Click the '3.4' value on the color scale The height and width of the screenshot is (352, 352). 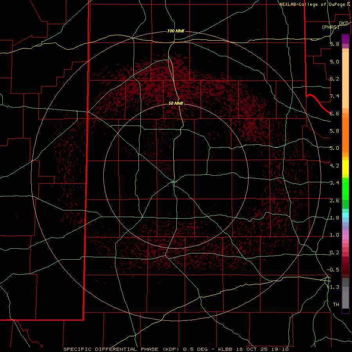pyautogui.click(x=334, y=183)
